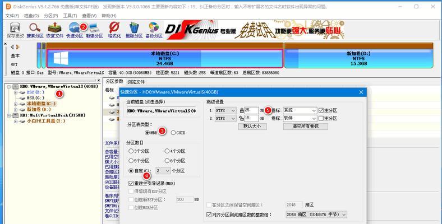
Task: Open partition 1 NTFS file system dropdown
Action: [225, 110]
